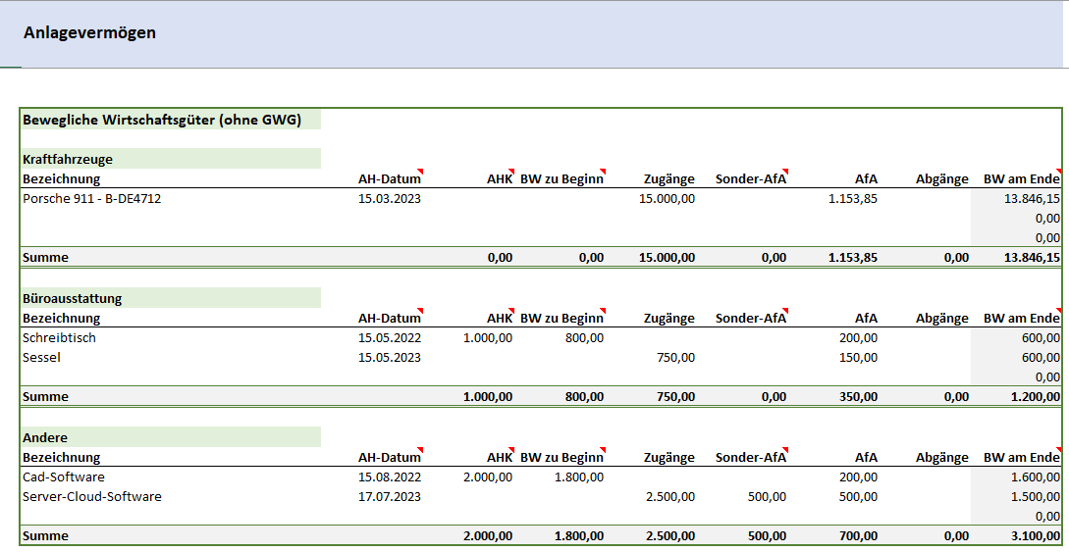The height and width of the screenshot is (552, 1069).
Task: Select the date cell 17.07.2023
Action: coord(390,497)
